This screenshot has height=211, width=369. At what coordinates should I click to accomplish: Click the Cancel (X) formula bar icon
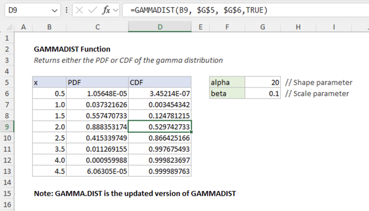[x=79, y=10]
